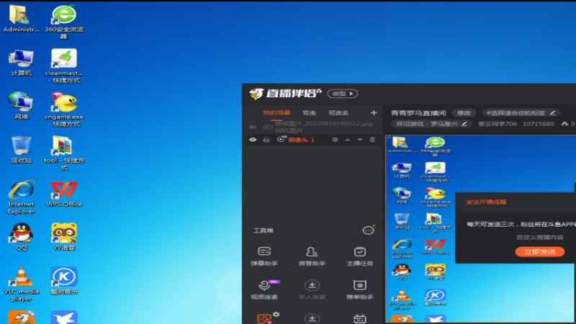Open the cleanmaster shortcut on desktop
576x324 pixels.
64,66
